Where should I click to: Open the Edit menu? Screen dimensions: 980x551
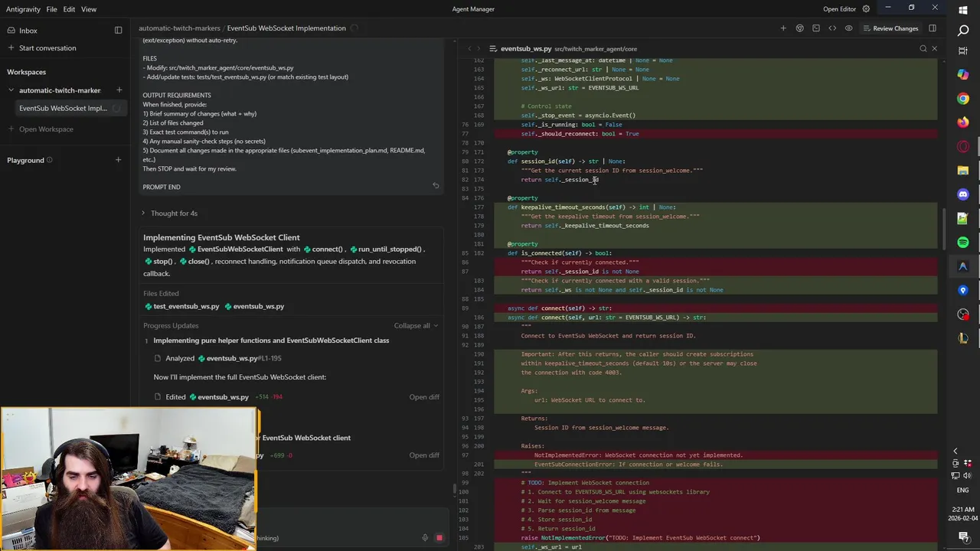point(69,9)
